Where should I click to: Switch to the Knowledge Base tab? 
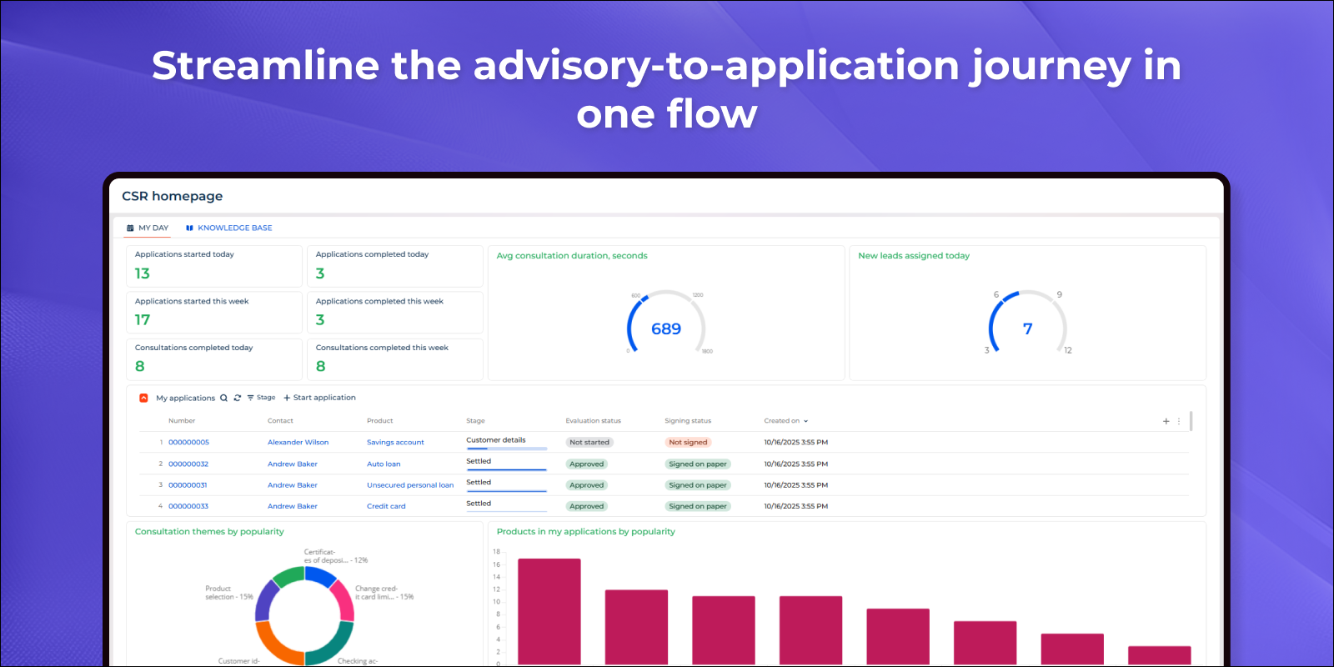pos(229,228)
